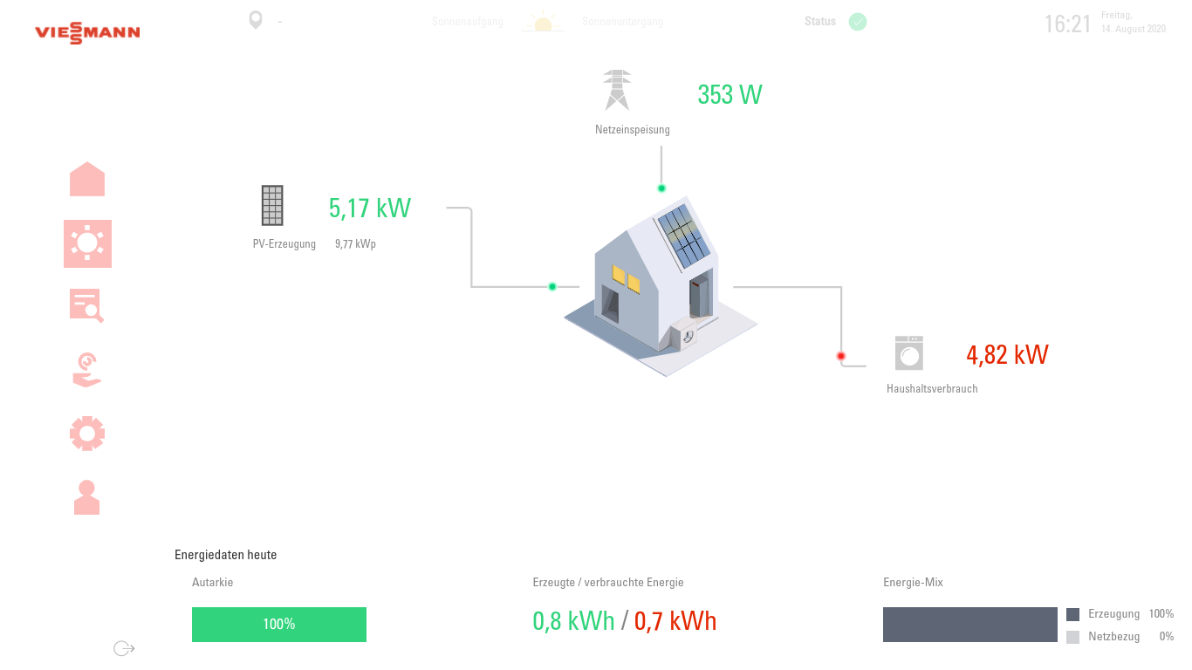Screen dimensions: 1192x670
Task: Click the 16:21 clock display
Action: 1067,24
